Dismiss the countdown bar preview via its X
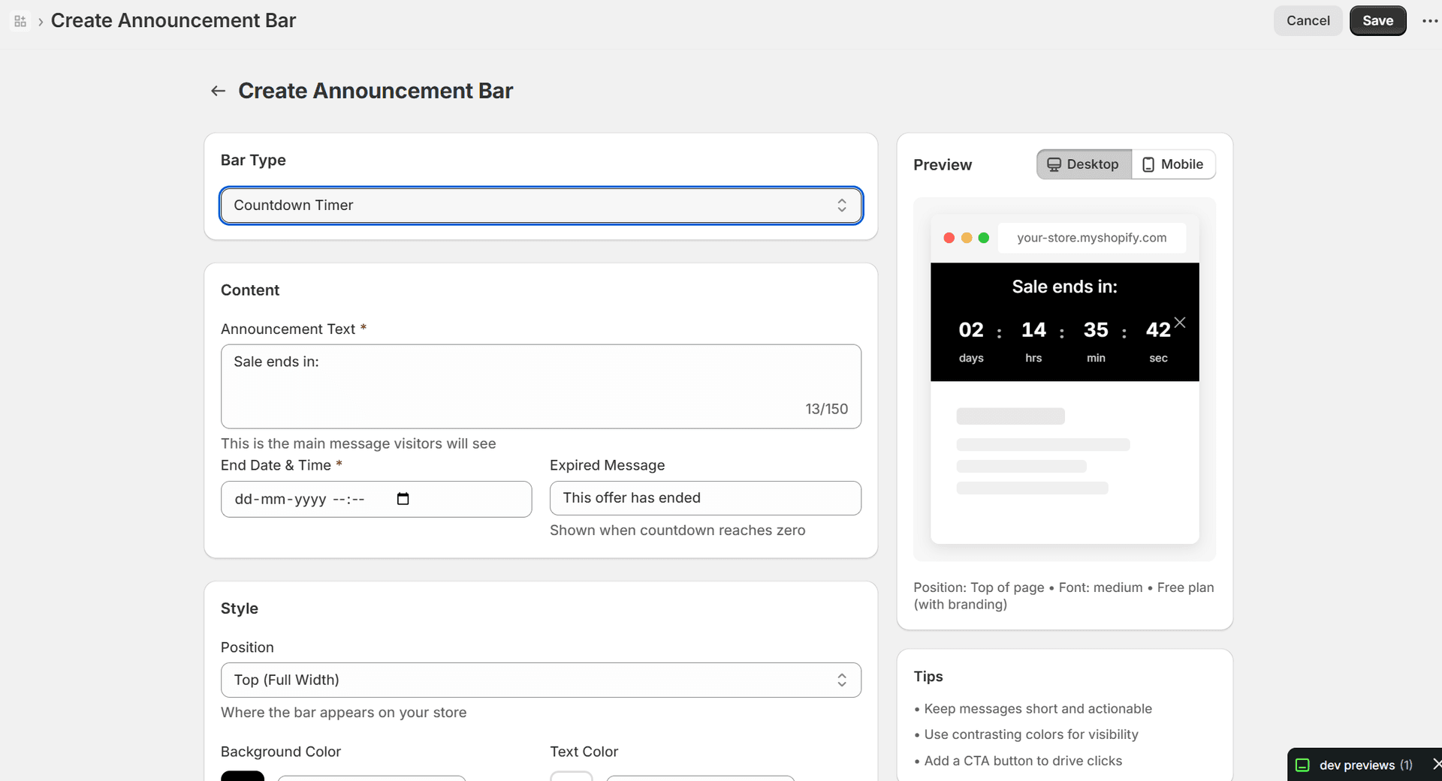The width and height of the screenshot is (1442, 781). tap(1179, 321)
